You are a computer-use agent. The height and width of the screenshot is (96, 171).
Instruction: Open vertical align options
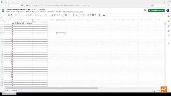(x=77, y=15)
